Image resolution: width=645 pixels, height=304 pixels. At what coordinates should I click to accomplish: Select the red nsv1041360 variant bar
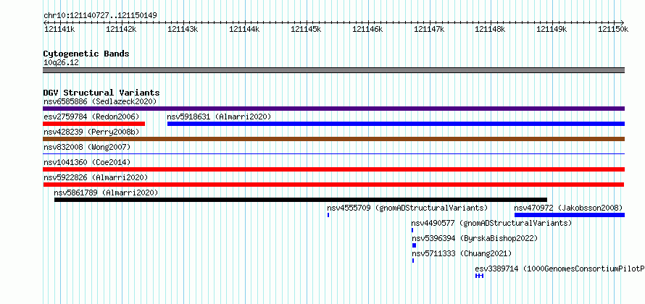[x=333, y=169]
